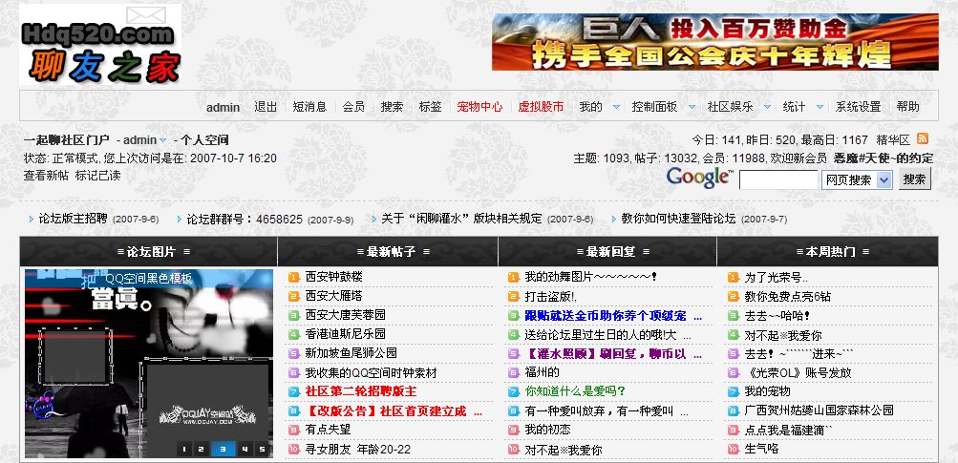Click number 2 icon beside 西安大雁塔
The height and width of the screenshot is (463, 958).
(x=293, y=296)
